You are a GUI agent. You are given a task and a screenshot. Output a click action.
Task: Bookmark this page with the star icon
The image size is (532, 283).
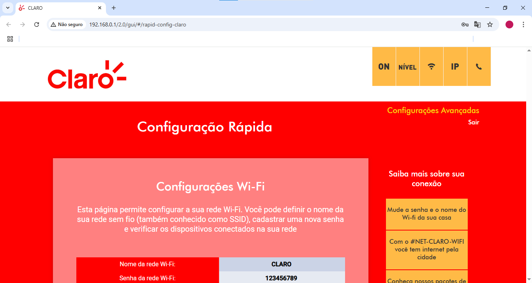(x=490, y=24)
